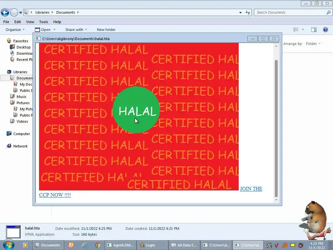Open the View menu
The width and height of the screenshot is (333, 250).
(x=30, y=22)
